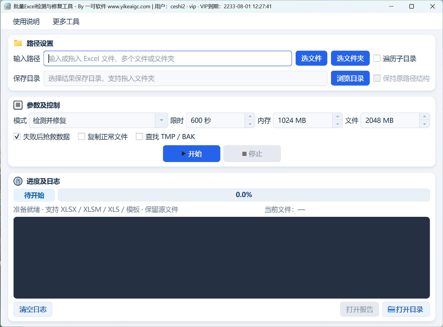
Task: Click the 选文件夹 button
Action: click(350, 58)
